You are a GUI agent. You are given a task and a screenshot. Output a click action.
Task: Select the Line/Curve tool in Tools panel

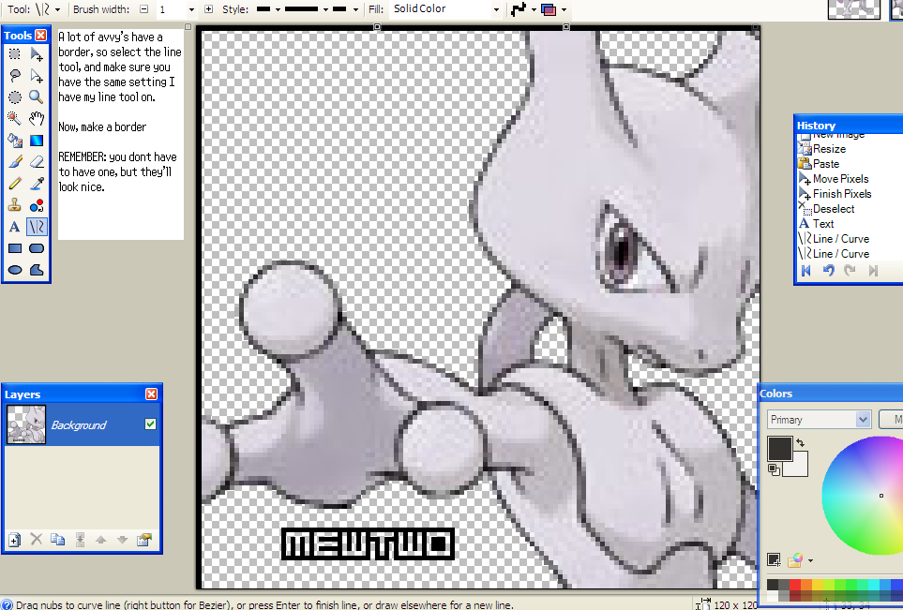(x=37, y=227)
